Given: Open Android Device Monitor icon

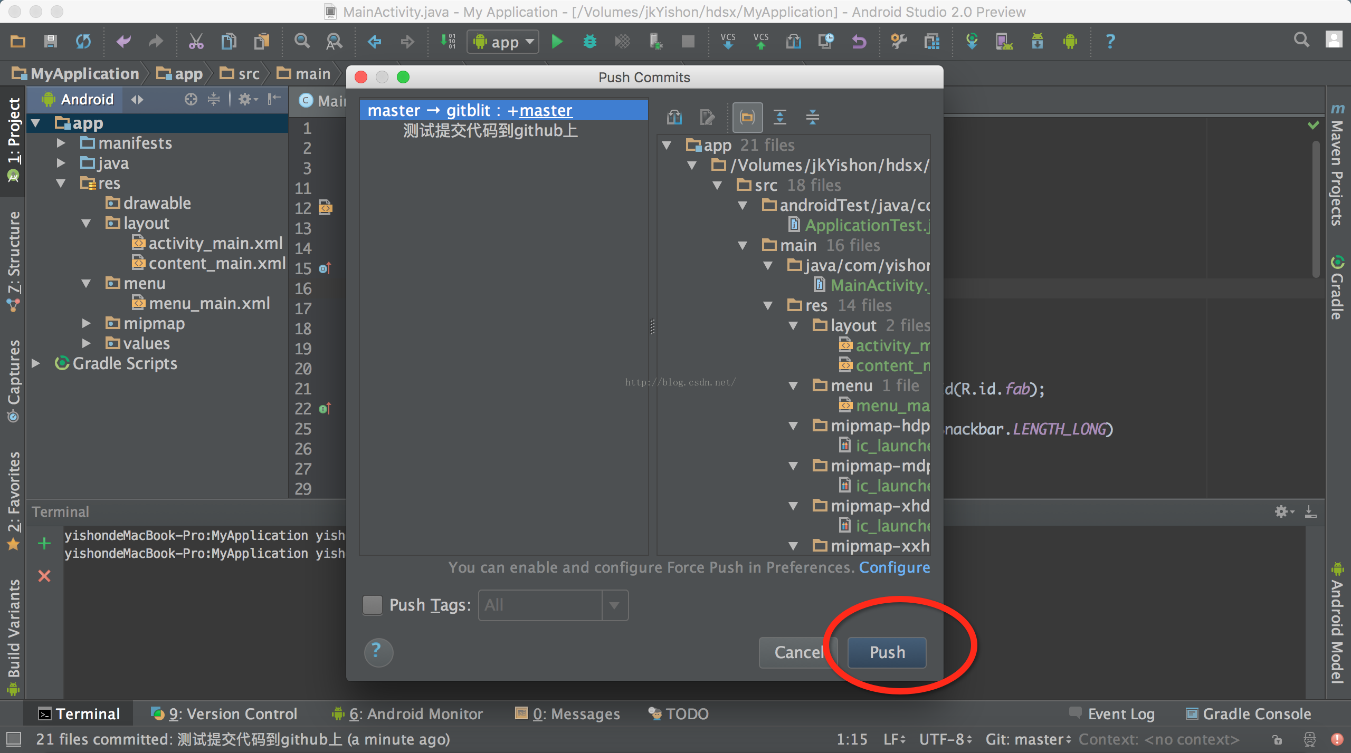Looking at the screenshot, I should click(1070, 41).
